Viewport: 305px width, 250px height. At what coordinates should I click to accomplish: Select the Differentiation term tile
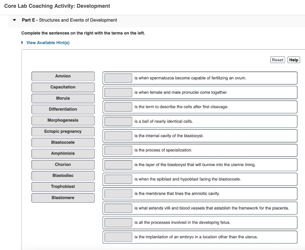tap(63, 109)
